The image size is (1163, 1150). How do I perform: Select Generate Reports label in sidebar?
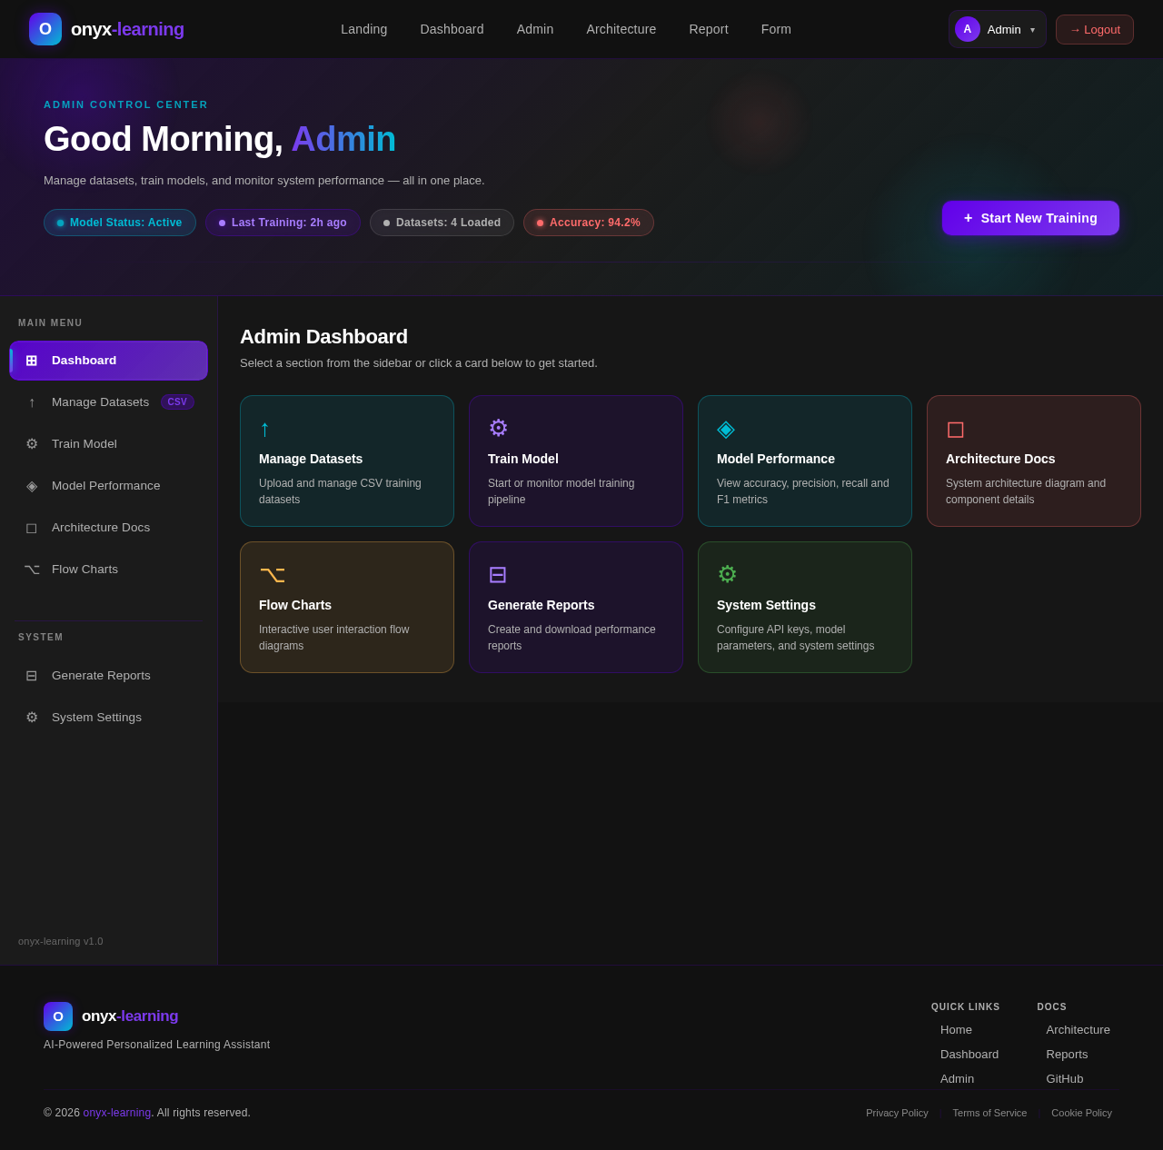(x=101, y=676)
